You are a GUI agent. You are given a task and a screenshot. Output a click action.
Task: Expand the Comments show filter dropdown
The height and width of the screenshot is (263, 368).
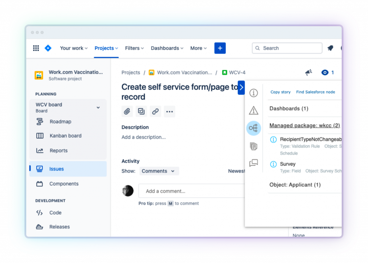coord(158,171)
